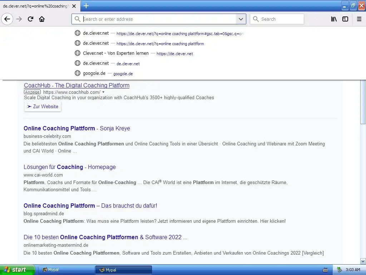Select suggestion ending '?q=online coaching plattform'
This screenshot has width=366, height=275.
tap(159, 43)
